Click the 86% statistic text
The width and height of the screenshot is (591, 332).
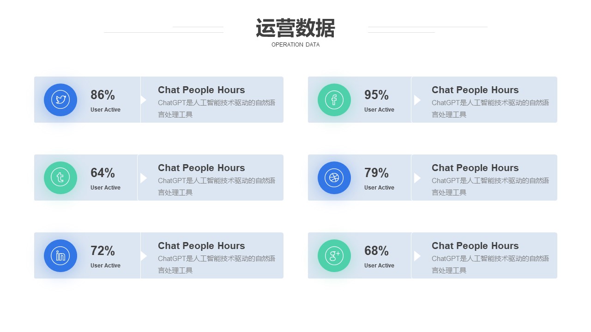point(103,95)
